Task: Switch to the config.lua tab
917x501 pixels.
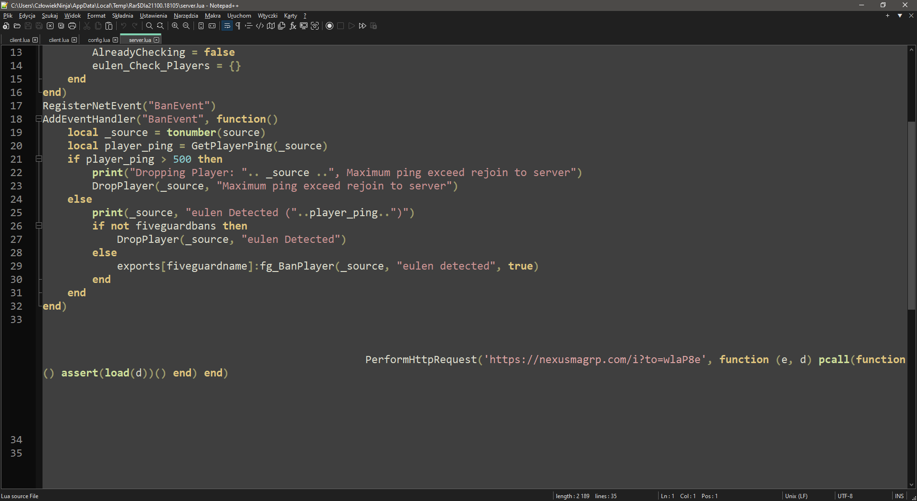Action: click(x=99, y=40)
